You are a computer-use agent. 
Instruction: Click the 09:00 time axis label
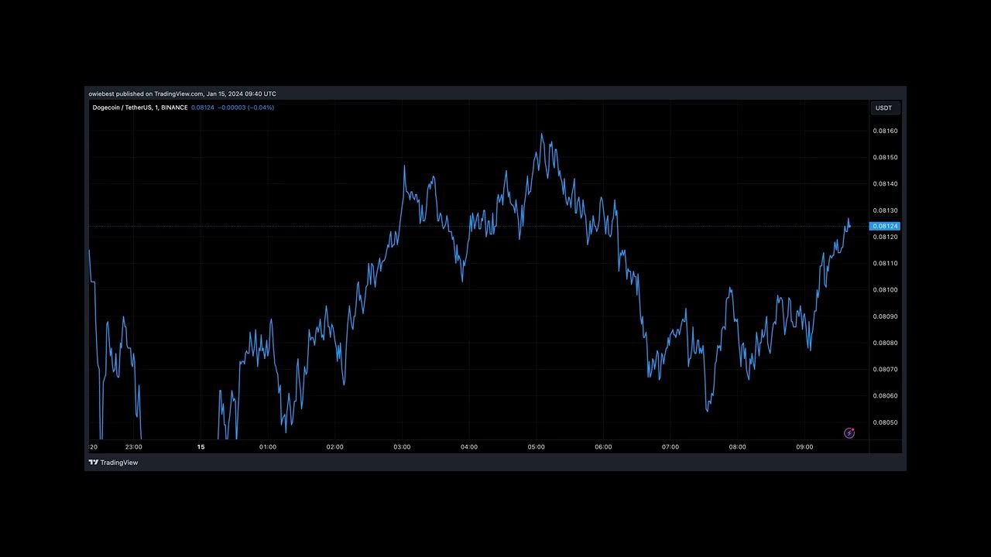[804, 447]
